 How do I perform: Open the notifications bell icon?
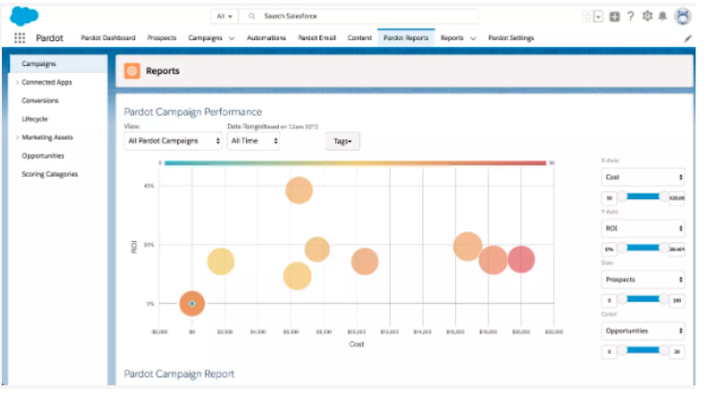click(x=662, y=16)
